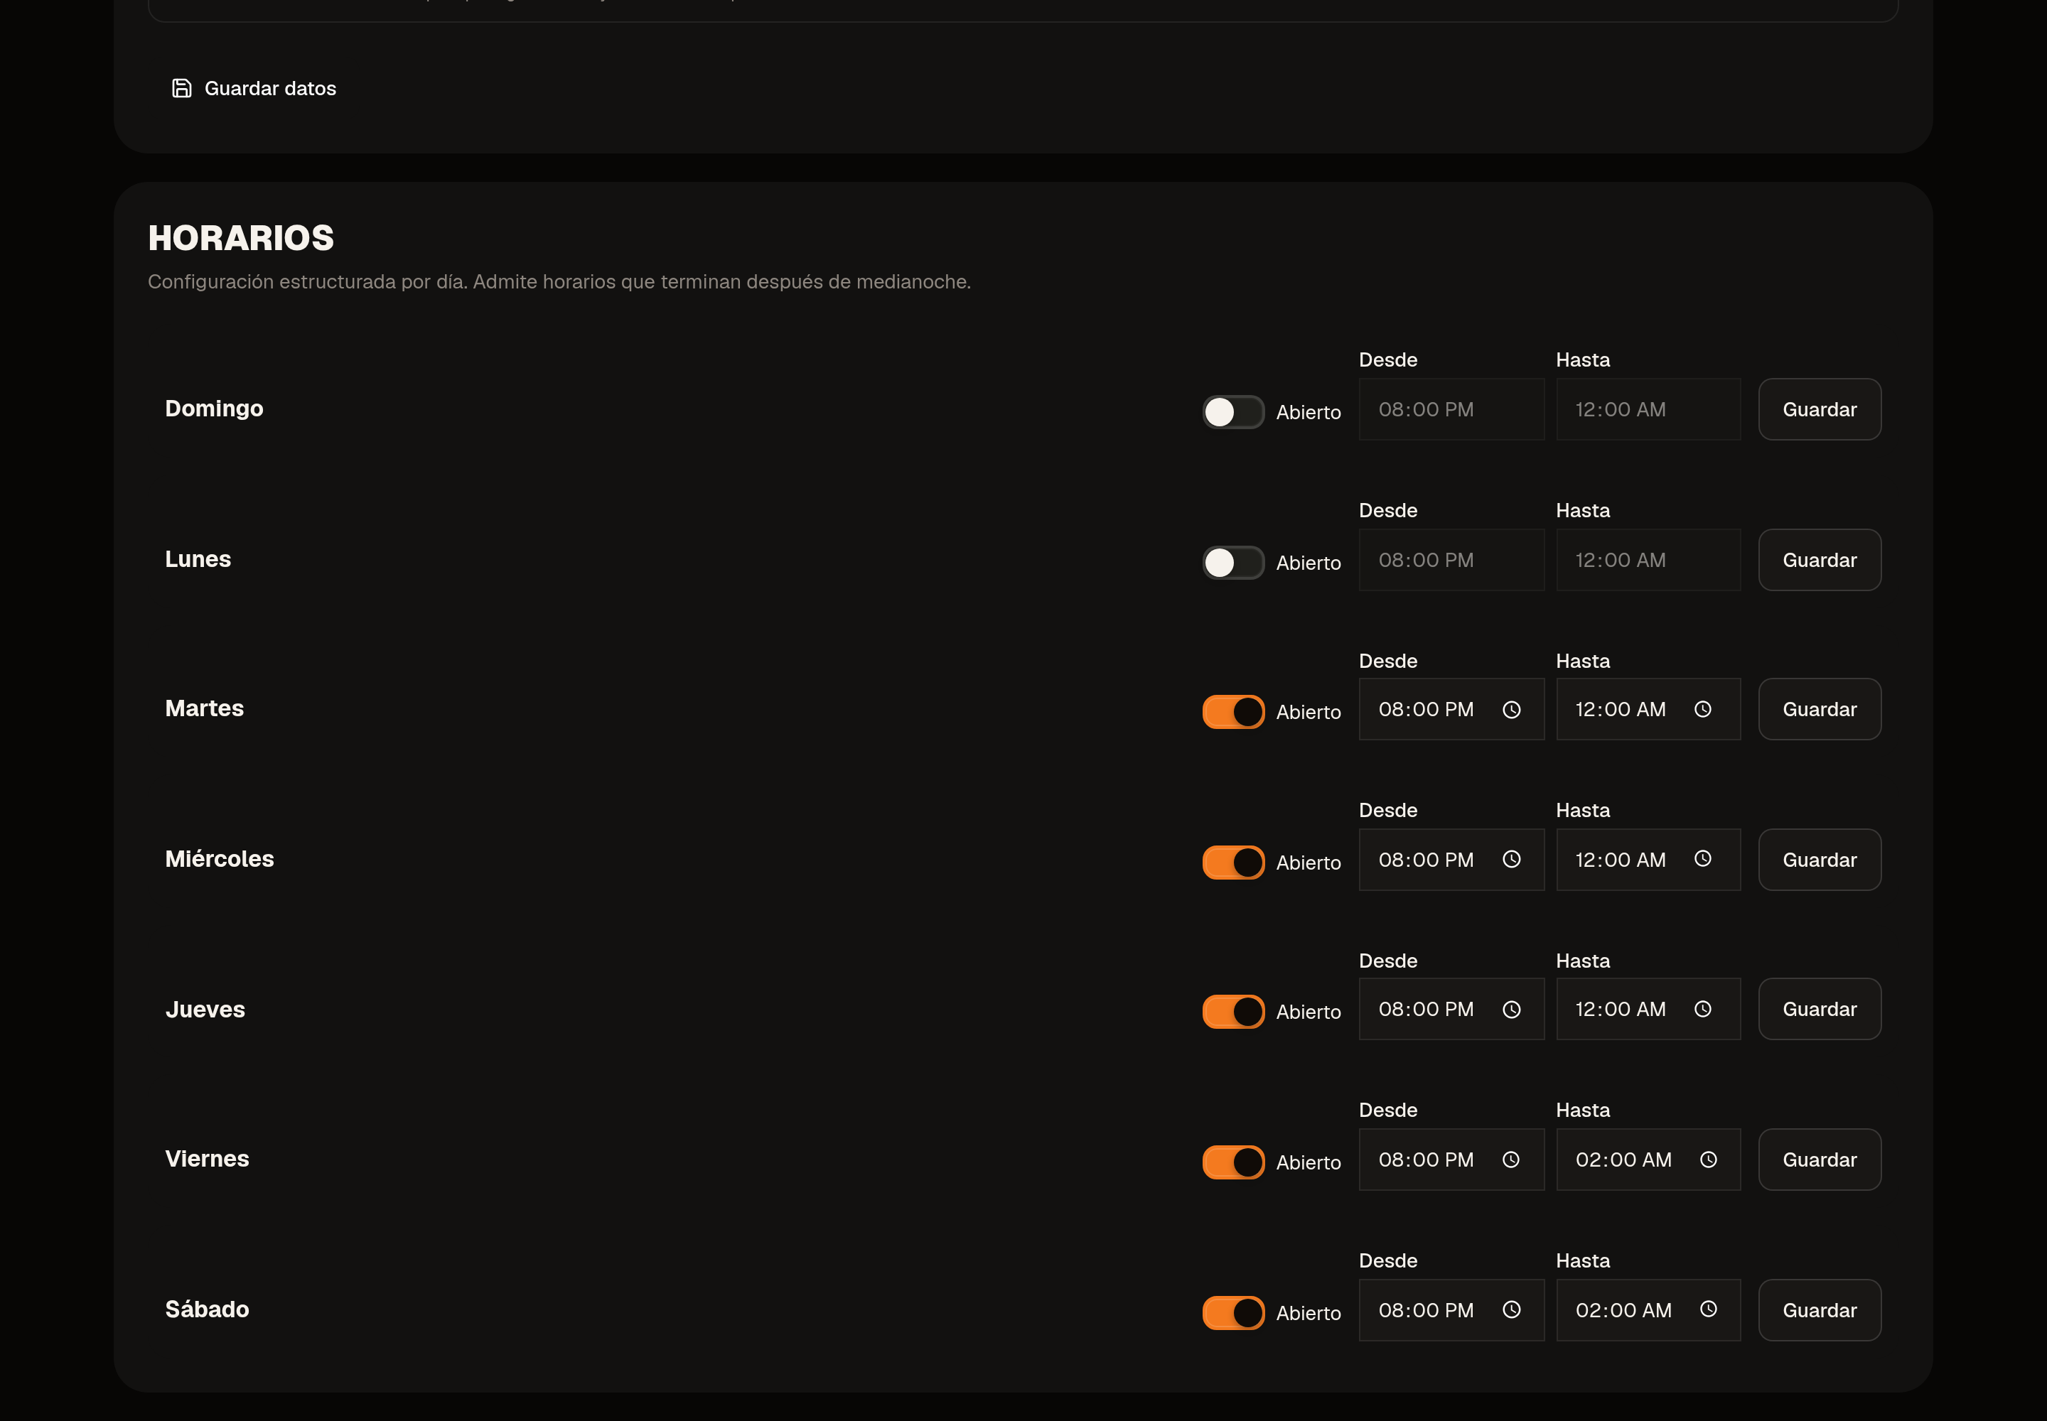2047x1421 pixels.
Task: Disable the Miércoles Abierto switch
Action: [x=1233, y=863]
